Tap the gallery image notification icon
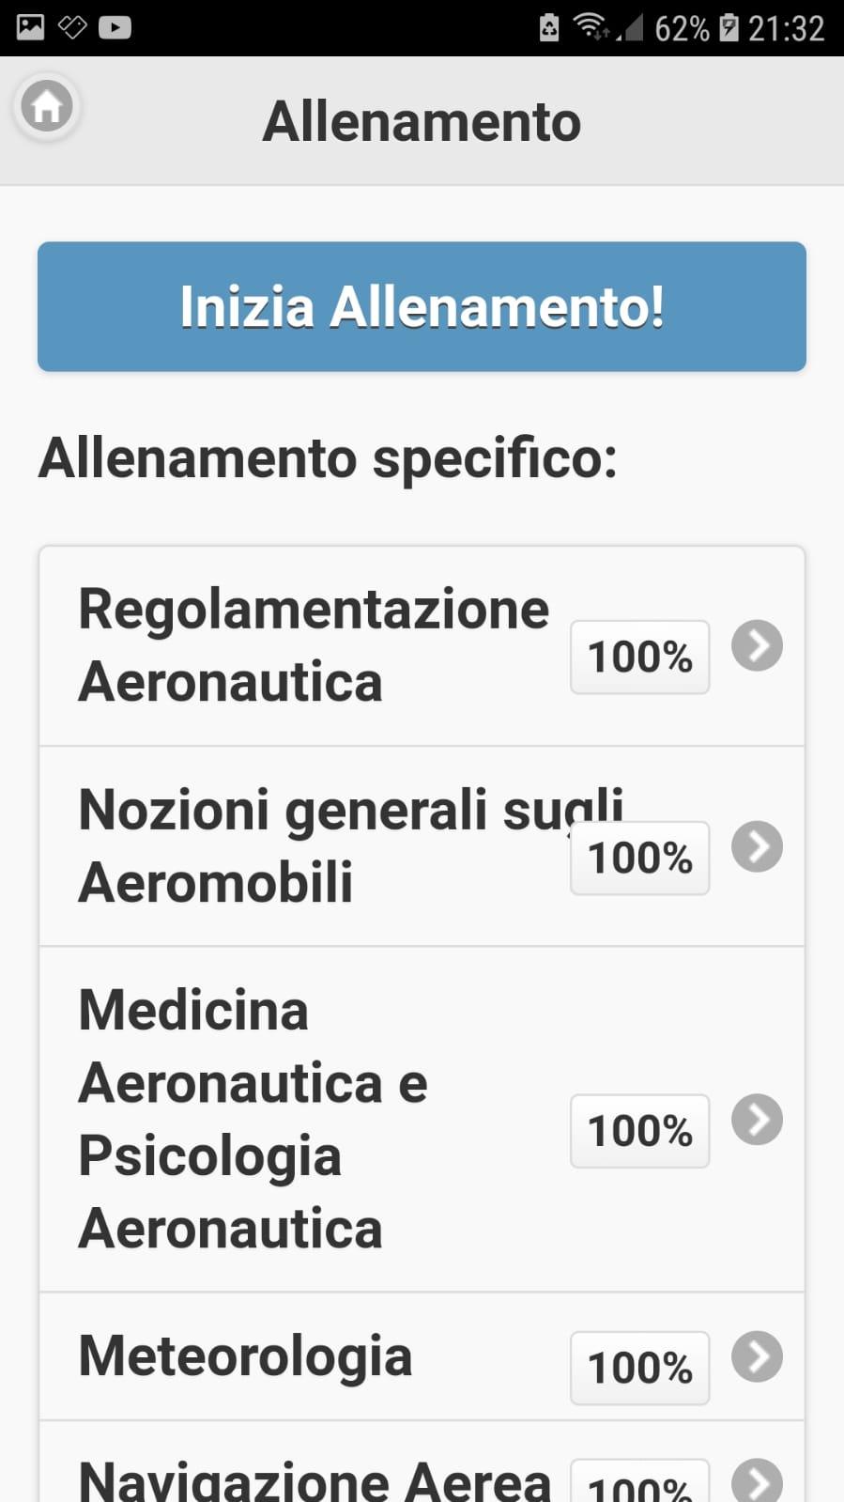Image resolution: width=844 pixels, height=1502 pixels. (x=31, y=27)
